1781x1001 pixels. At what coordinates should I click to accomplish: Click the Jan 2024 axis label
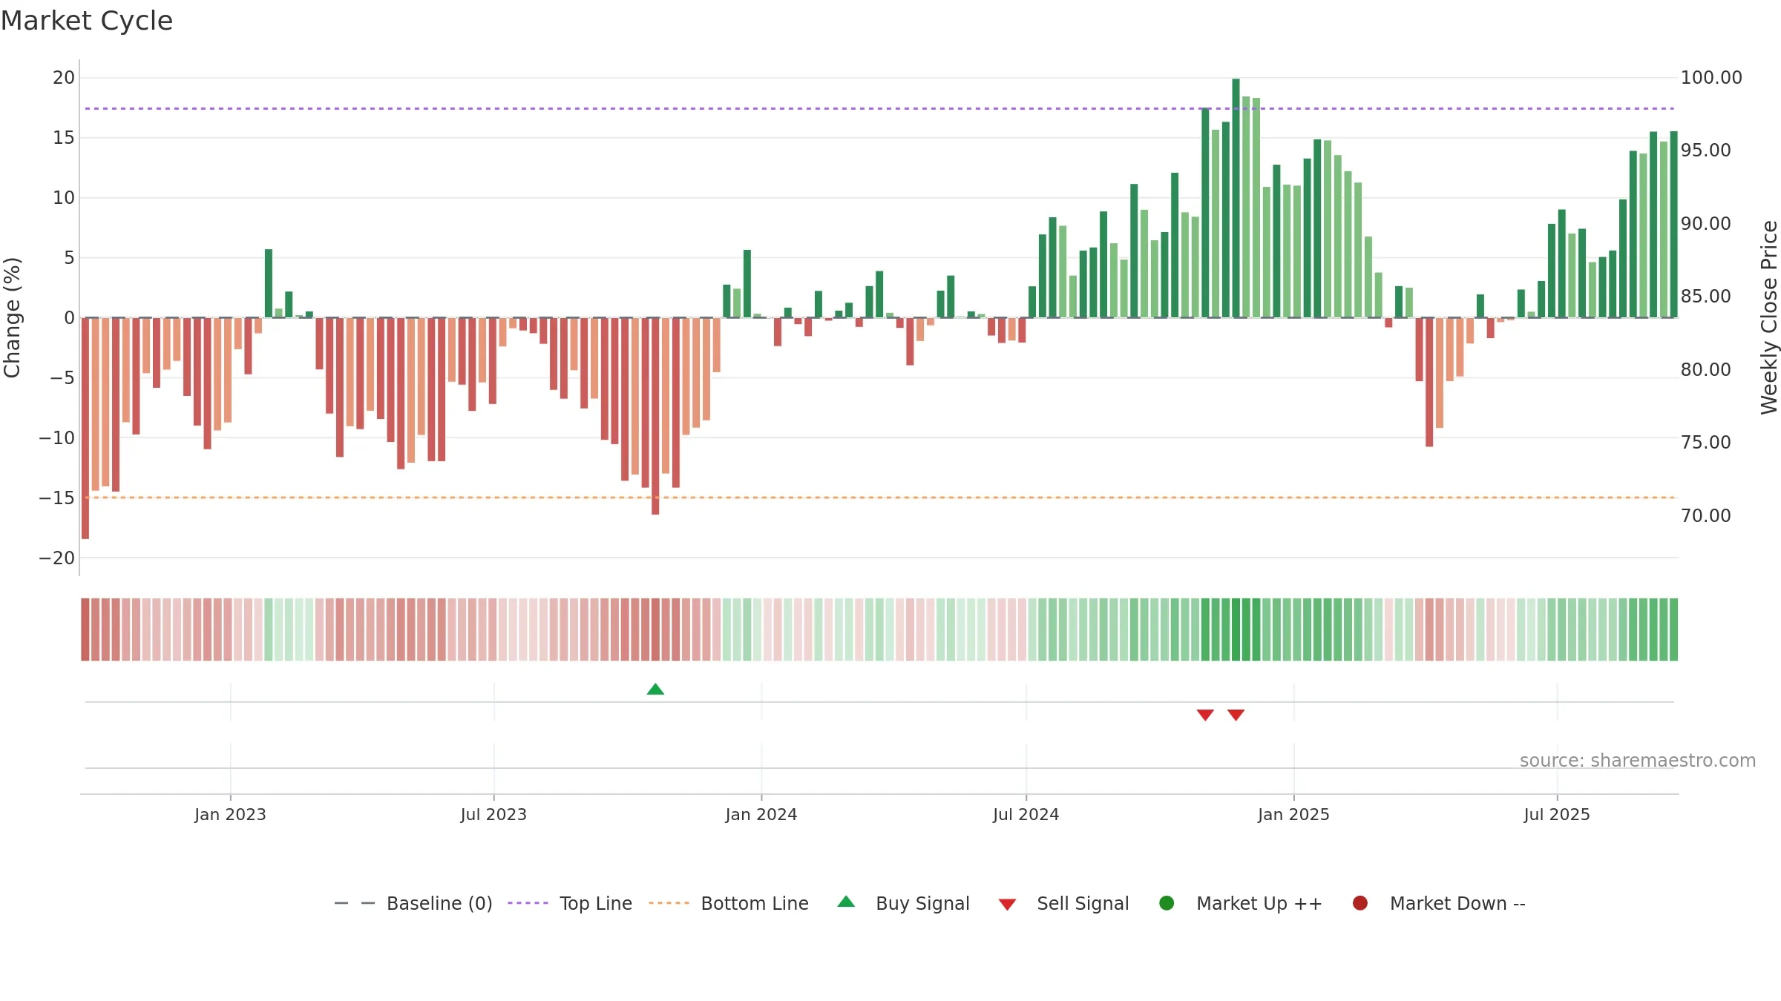pos(761,814)
